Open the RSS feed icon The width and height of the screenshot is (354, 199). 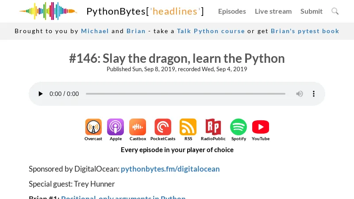[188, 127]
